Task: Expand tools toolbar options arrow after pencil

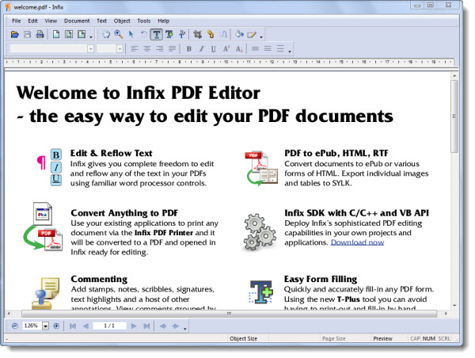Action: [x=261, y=37]
